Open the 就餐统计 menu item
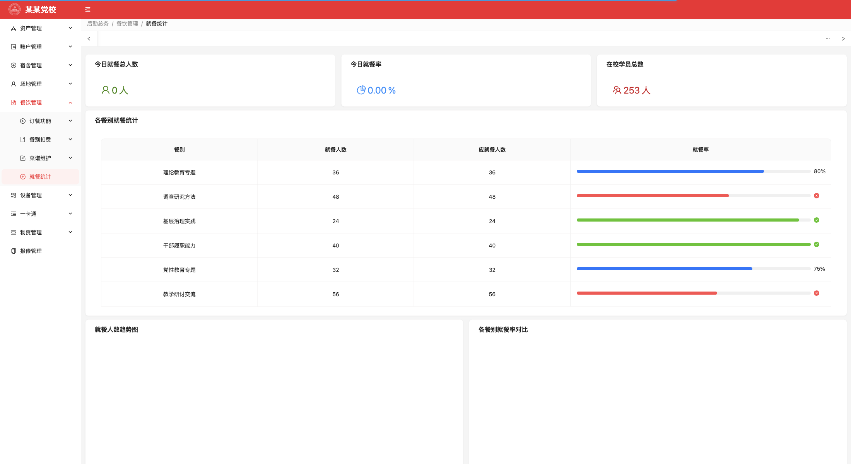 [x=41, y=177]
